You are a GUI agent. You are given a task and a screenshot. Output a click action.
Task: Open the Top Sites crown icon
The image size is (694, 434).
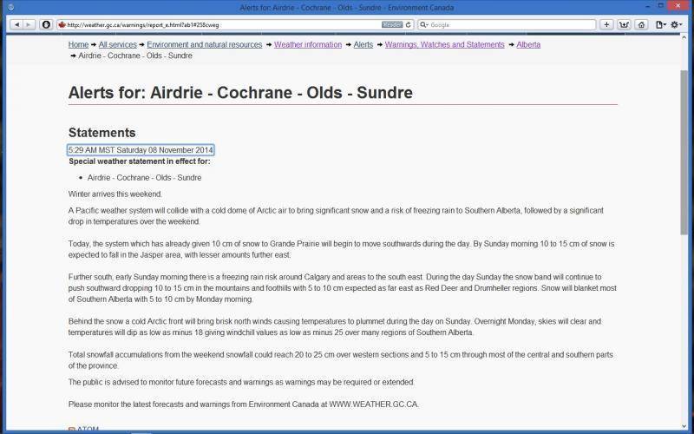coord(624,24)
